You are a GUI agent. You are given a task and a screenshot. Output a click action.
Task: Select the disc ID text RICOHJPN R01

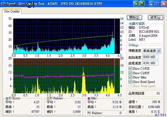[149, 32]
